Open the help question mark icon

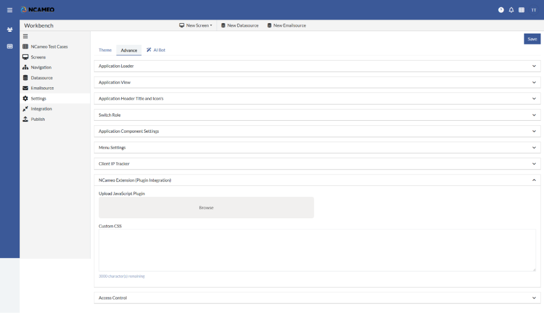pos(501,10)
